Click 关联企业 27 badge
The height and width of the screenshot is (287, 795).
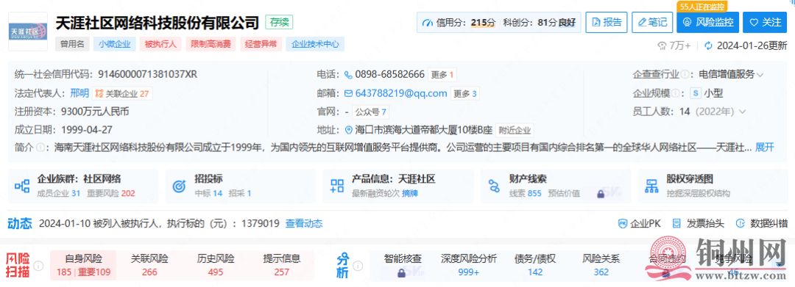click(x=123, y=93)
